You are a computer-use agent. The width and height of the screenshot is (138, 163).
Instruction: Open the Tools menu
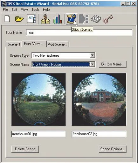point(36,9)
